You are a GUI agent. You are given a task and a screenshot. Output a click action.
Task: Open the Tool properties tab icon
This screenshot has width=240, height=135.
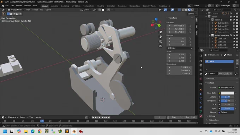(201, 56)
